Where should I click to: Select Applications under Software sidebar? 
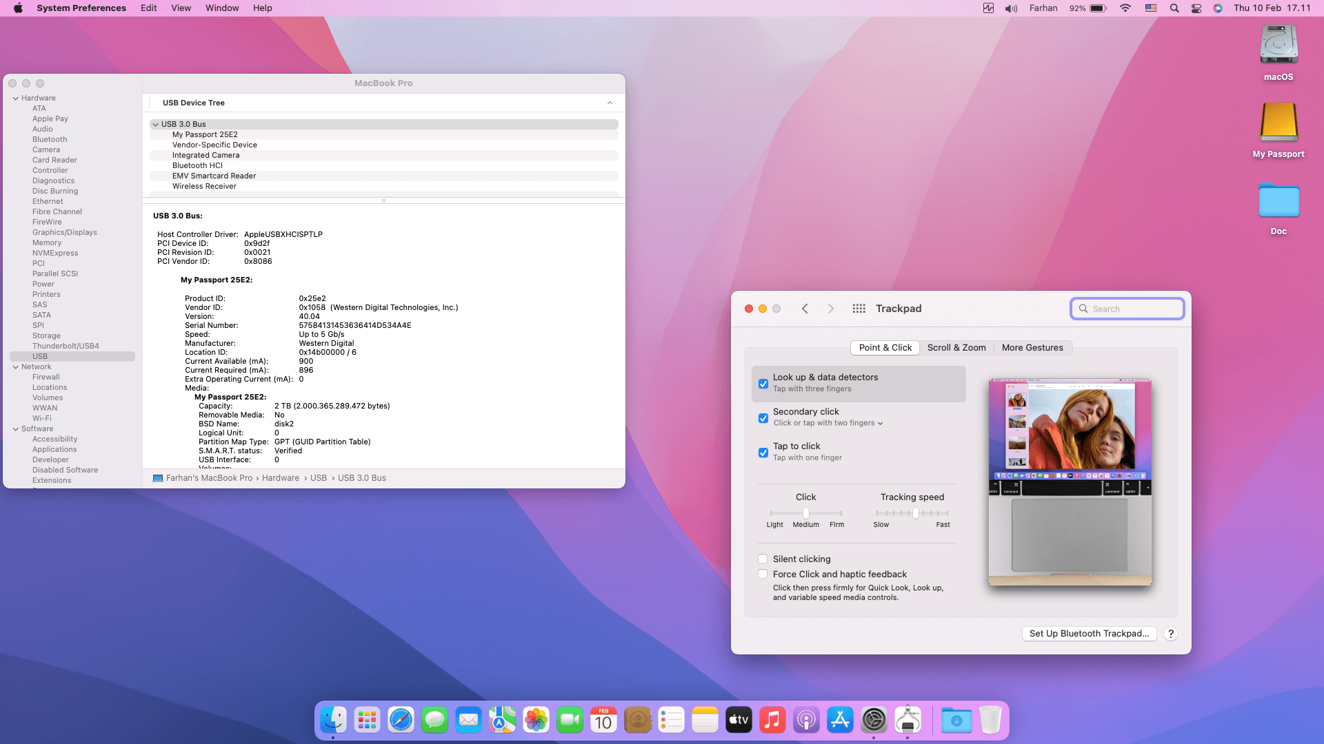tap(54, 449)
